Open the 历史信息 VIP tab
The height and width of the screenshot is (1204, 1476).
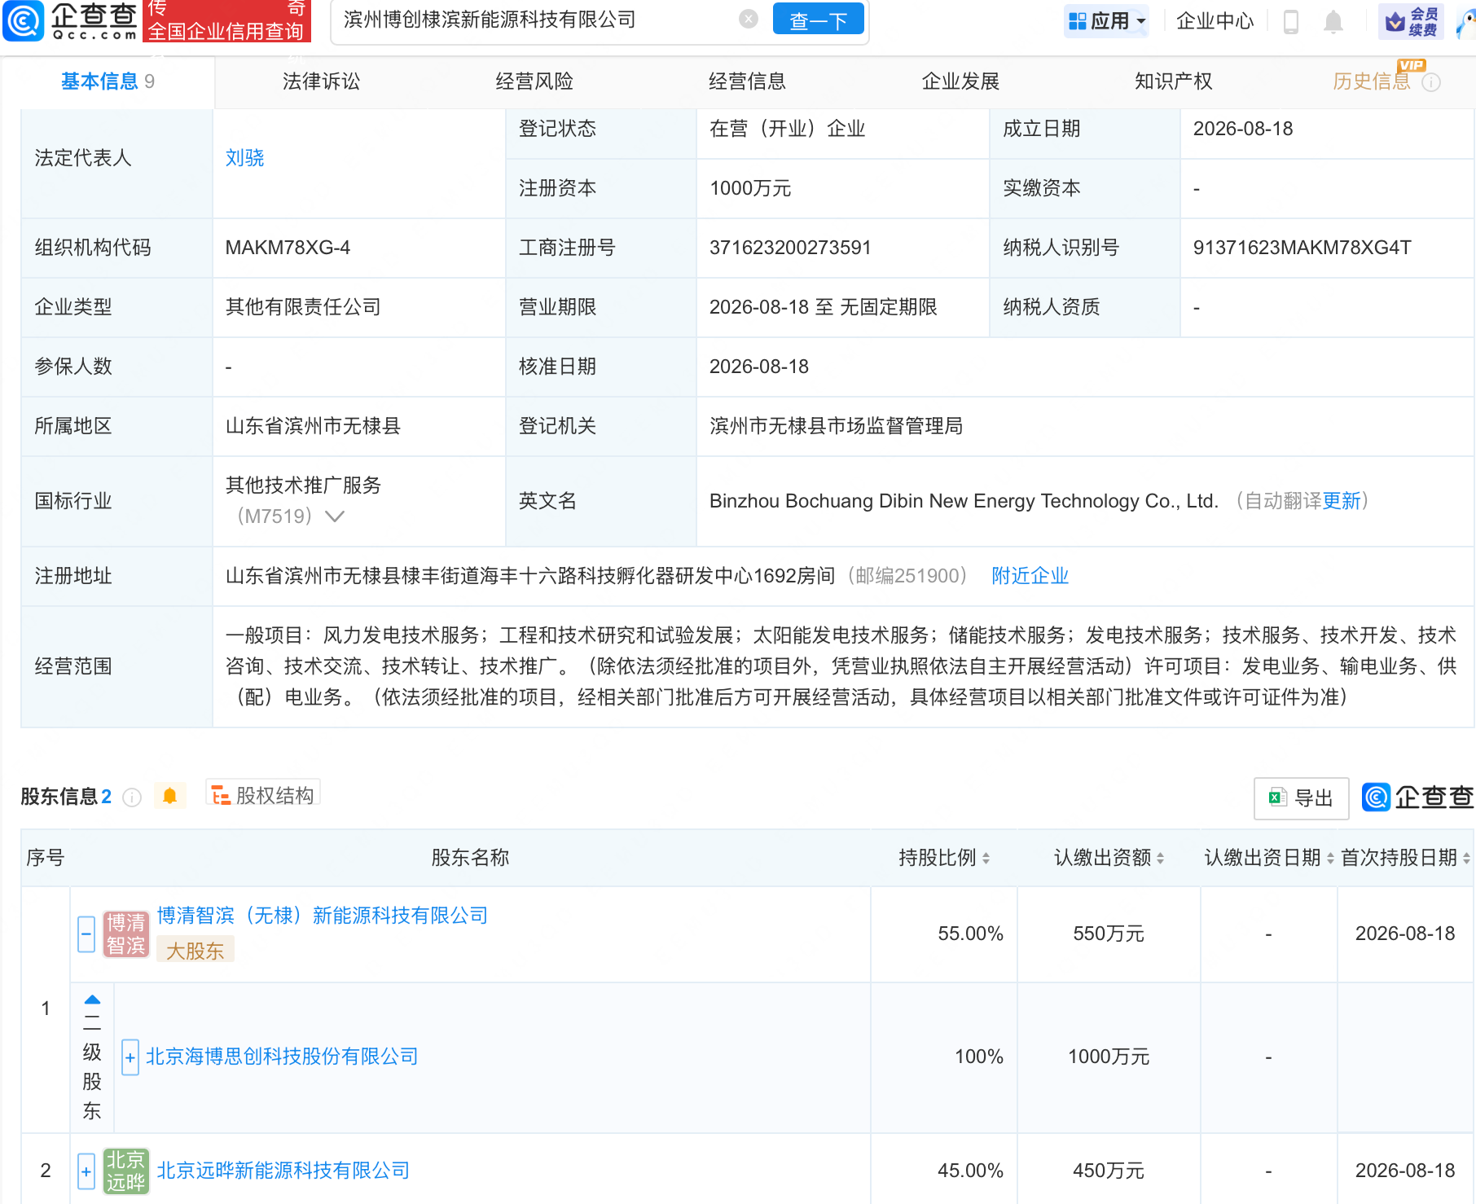pyautogui.click(x=1372, y=81)
